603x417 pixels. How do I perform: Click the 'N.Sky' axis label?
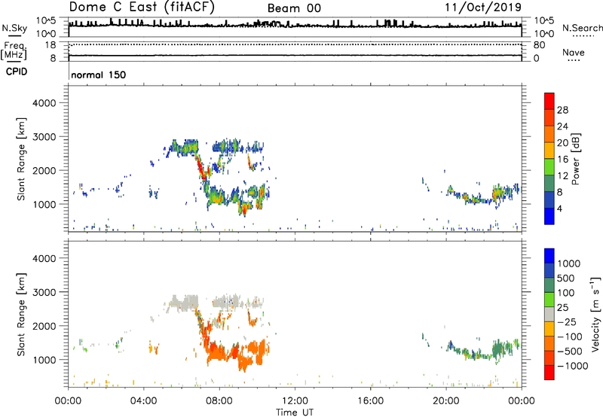pos(14,28)
